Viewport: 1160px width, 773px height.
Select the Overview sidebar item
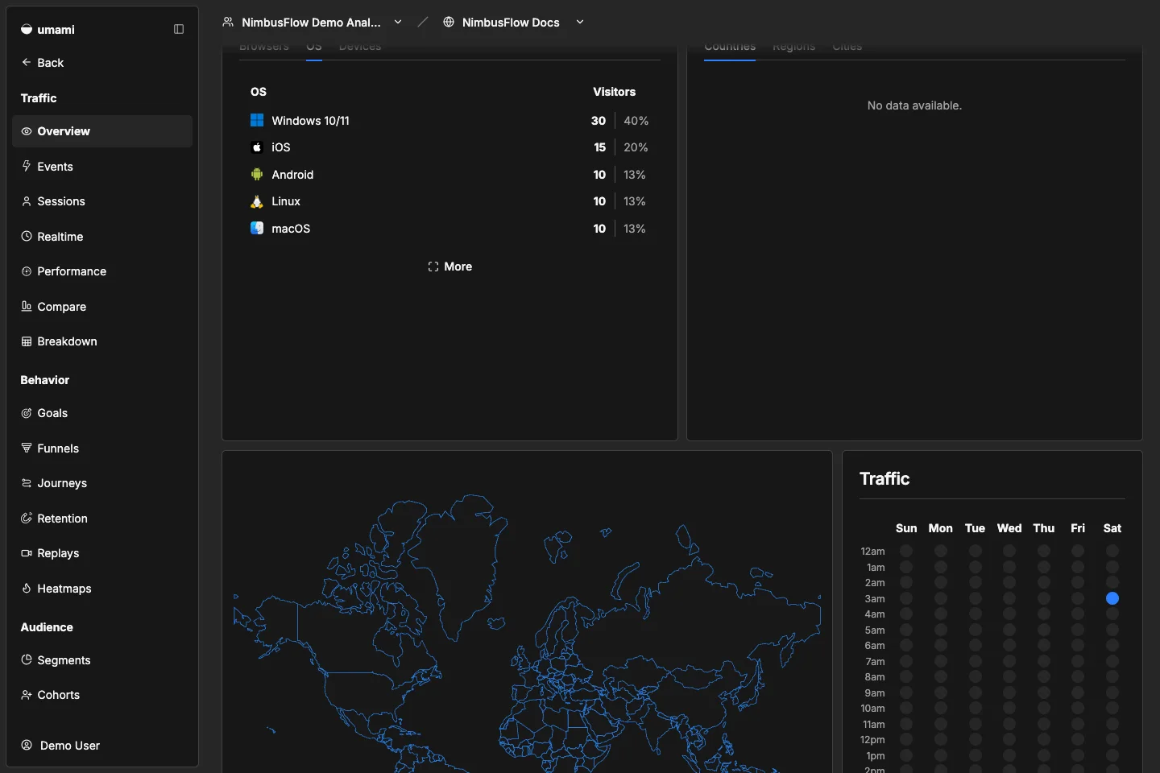point(102,131)
